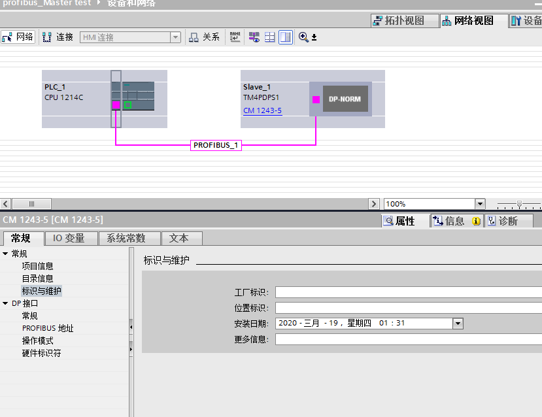This screenshot has width=542, height=417.
Task: Click the TM4PDPS1 device type text
Action: [x=261, y=97]
